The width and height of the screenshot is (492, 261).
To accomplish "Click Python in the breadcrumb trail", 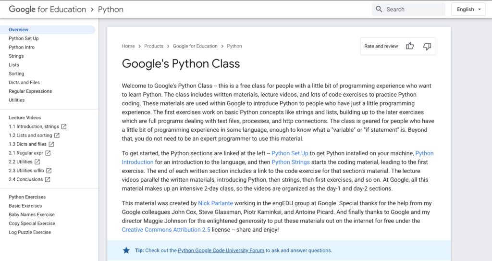I will pos(234,46).
